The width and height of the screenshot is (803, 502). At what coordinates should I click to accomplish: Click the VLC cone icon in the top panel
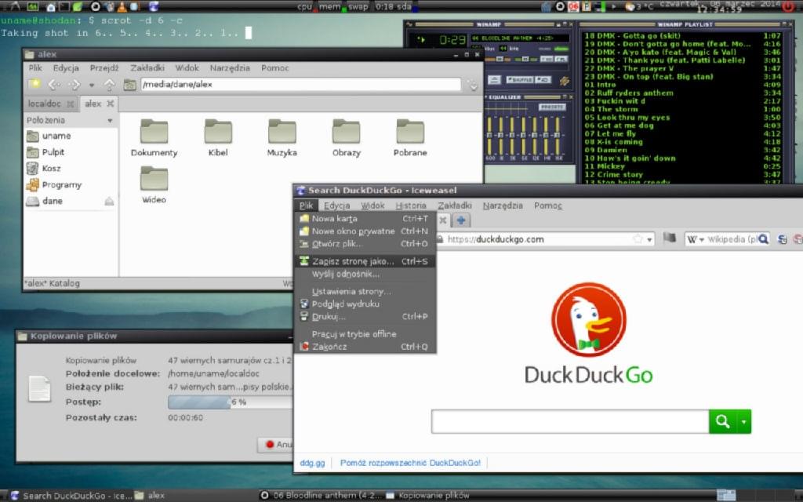(122, 6)
